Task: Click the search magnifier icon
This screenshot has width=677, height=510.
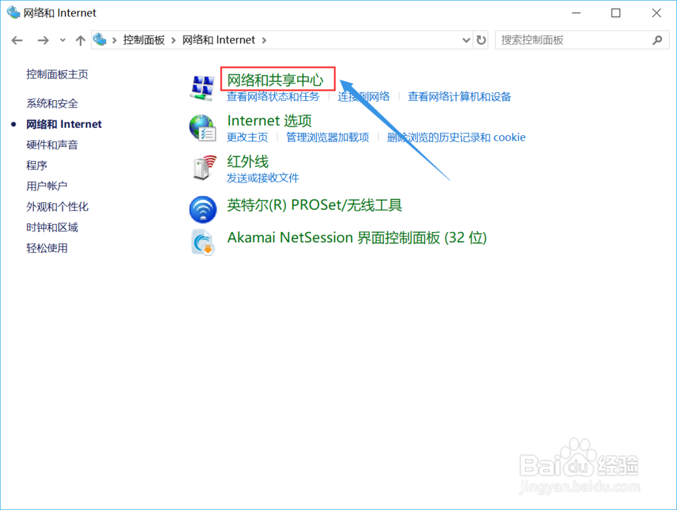Action: coord(657,40)
